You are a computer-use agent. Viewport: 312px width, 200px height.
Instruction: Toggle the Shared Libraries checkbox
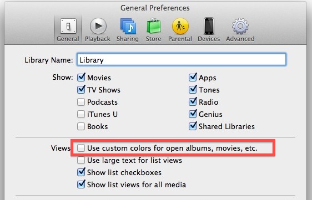point(193,126)
